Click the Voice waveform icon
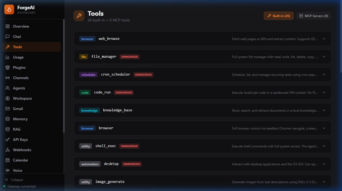The image size is (342, 191). (x=8, y=170)
